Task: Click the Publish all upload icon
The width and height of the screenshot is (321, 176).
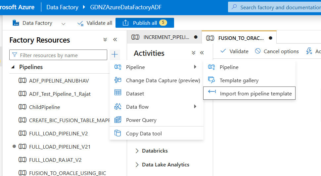Action: click(125, 23)
